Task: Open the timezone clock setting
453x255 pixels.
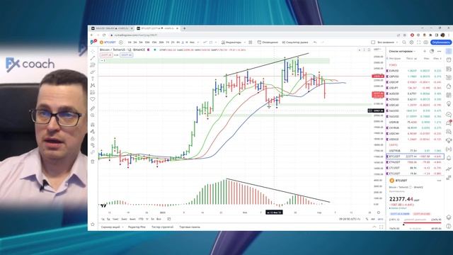Action: (x=350, y=219)
